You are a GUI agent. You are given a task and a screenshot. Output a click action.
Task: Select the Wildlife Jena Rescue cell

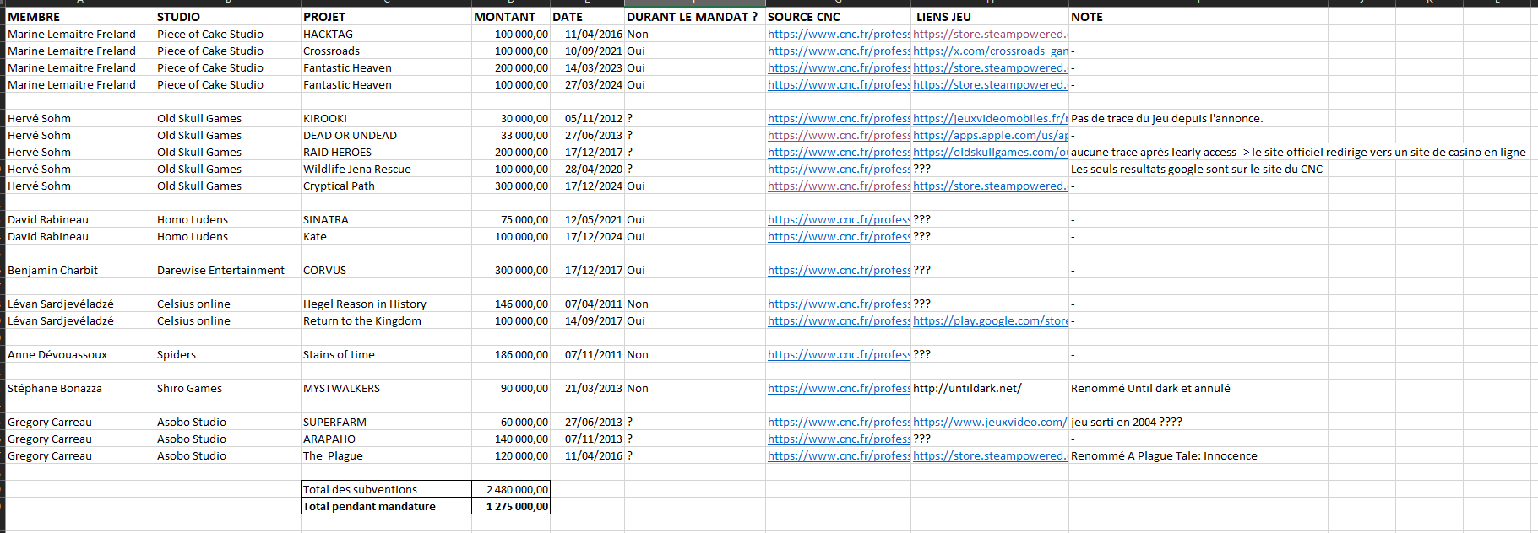[386, 169]
